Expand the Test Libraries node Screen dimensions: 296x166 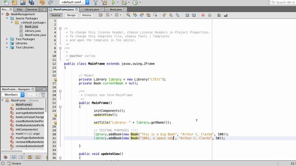[7, 47]
